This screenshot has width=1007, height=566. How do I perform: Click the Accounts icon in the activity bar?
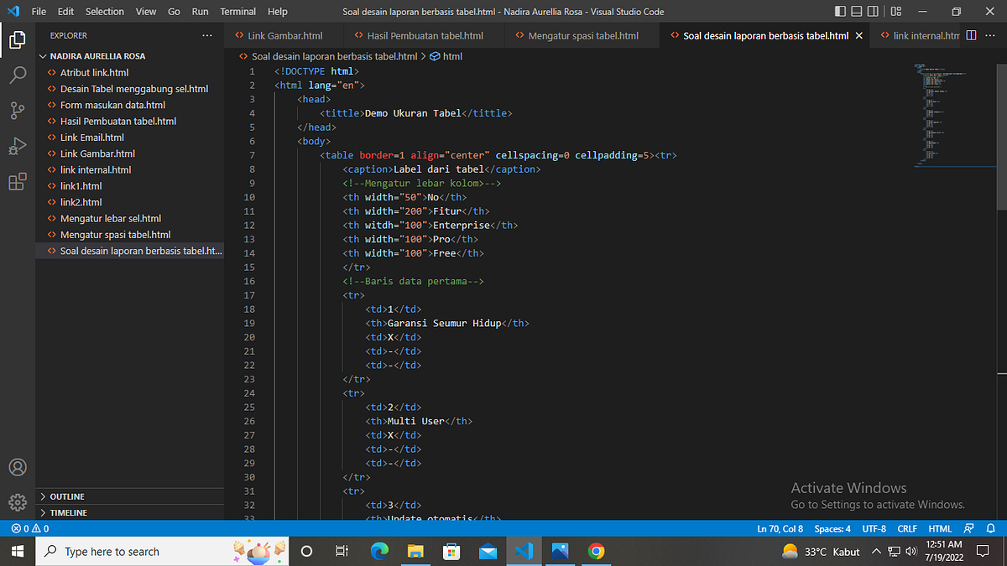(18, 467)
